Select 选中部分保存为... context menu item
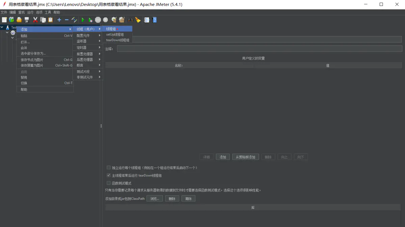Image resolution: width=405 pixels, height=227 pixels. click(x=45, y=53)
